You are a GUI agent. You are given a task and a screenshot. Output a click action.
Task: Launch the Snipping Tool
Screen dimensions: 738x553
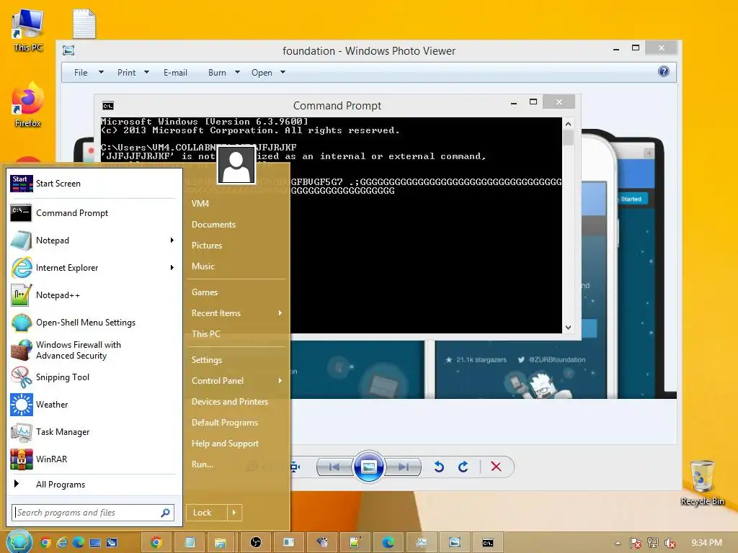coord(93,377)
